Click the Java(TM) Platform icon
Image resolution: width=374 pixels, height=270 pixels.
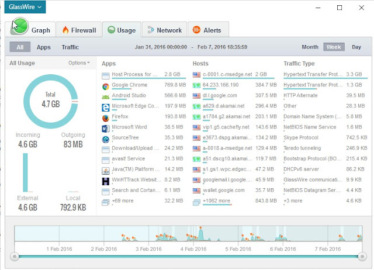(105, 171)
